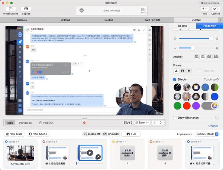Select the second Anchor position icon
The height and width of the screenshot is (170, 223).
[x=203, y=57]
